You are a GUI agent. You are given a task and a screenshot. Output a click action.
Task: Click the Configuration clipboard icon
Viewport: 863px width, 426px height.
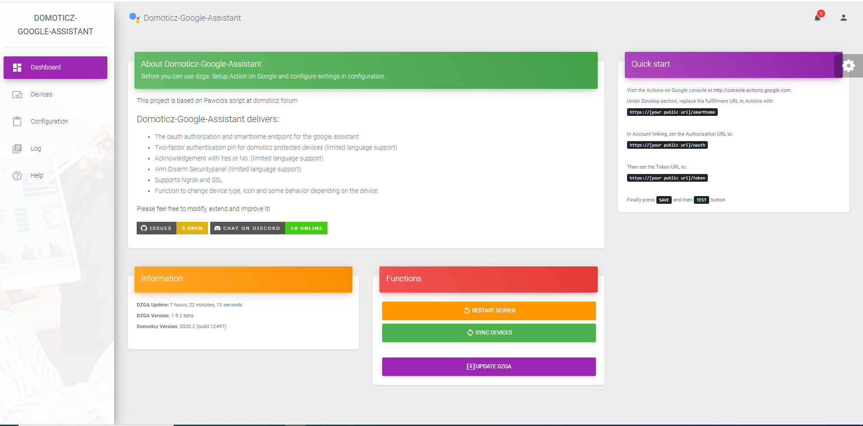click(x=17, y=121)
